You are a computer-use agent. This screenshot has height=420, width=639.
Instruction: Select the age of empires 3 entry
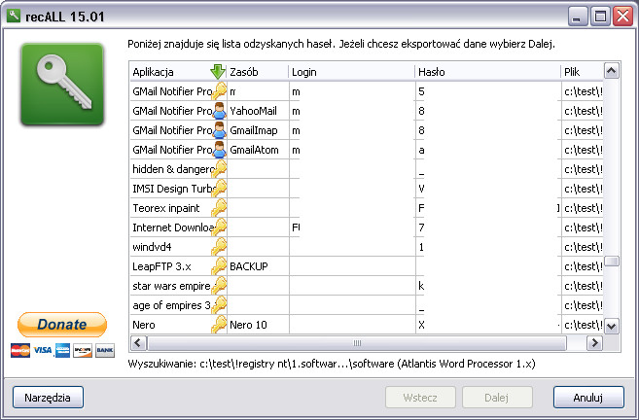click(171, 305)
